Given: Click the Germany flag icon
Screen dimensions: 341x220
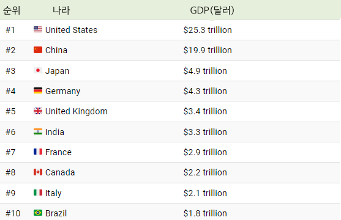Looking at the screenshot, I should point(38,90).
